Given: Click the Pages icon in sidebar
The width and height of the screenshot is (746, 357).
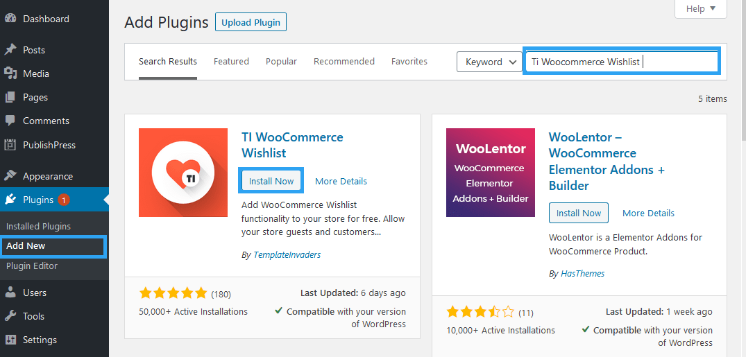Looking at the screenshot, I should tap(10, 97).
